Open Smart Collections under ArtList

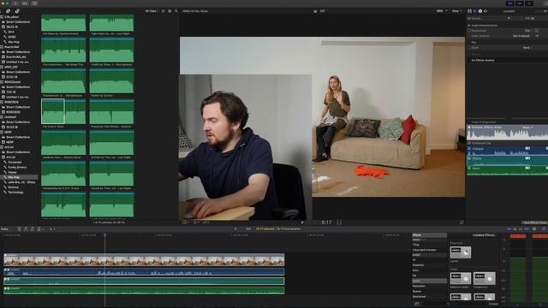(18, 152)
